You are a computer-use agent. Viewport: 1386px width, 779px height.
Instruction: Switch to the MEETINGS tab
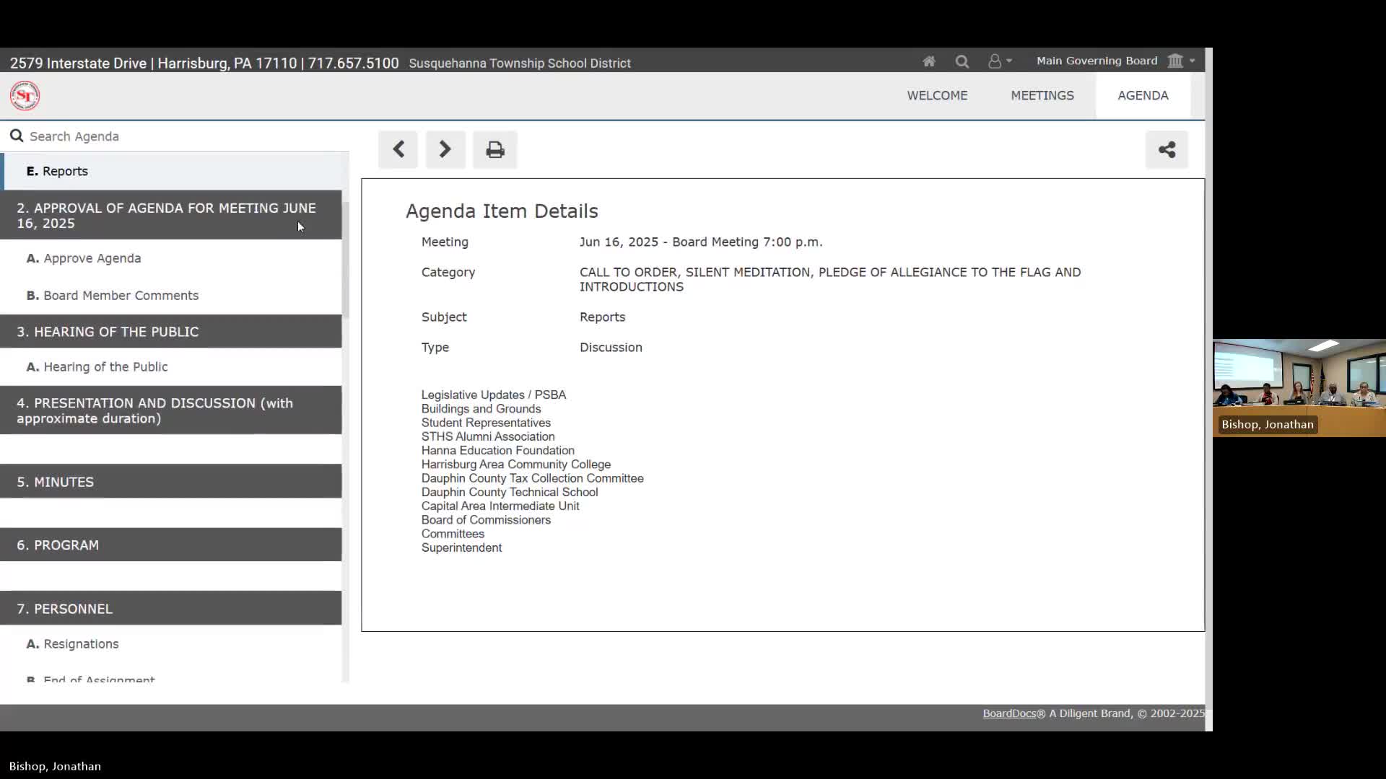(x=1042, y=95)
